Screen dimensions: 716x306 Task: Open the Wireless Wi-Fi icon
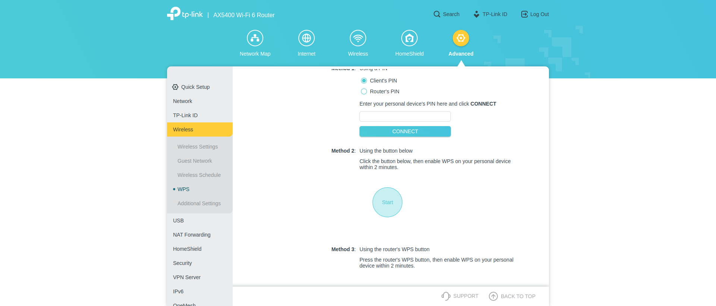pos(358,38)
